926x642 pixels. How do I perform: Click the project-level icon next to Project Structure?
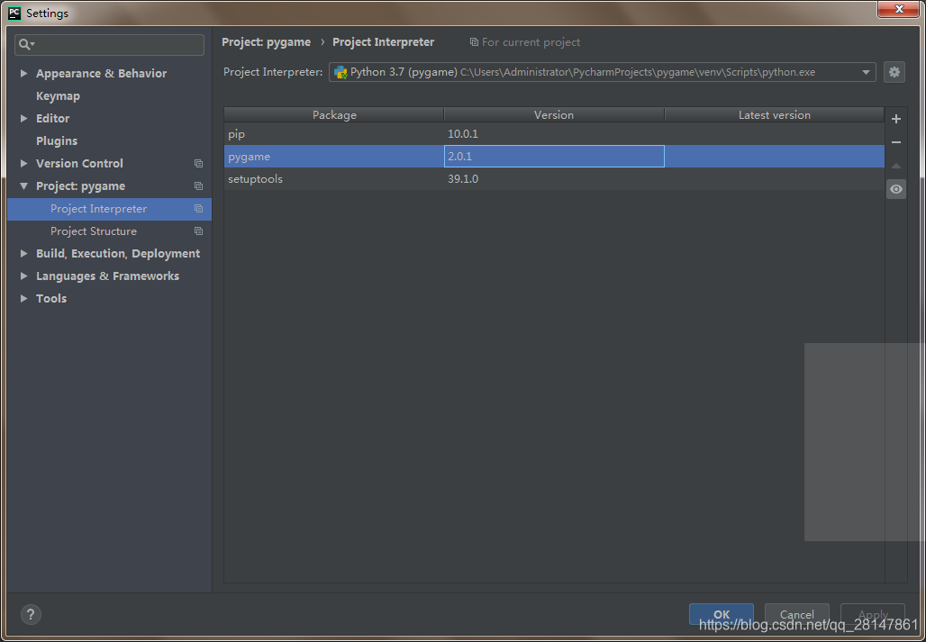point(198,231)
